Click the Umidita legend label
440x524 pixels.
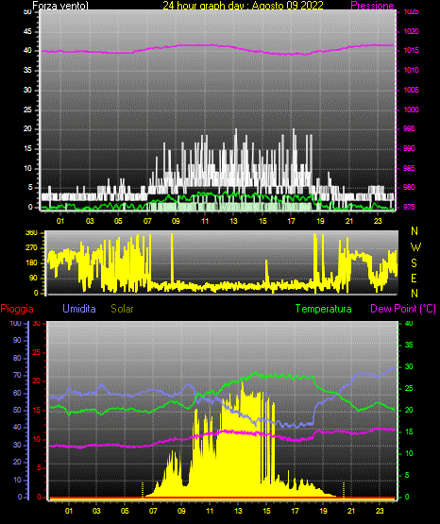point(79,309)
